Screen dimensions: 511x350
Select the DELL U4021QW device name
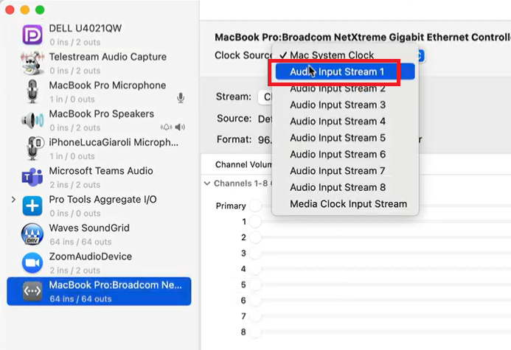pyautogui.click(x=86, y=28)
